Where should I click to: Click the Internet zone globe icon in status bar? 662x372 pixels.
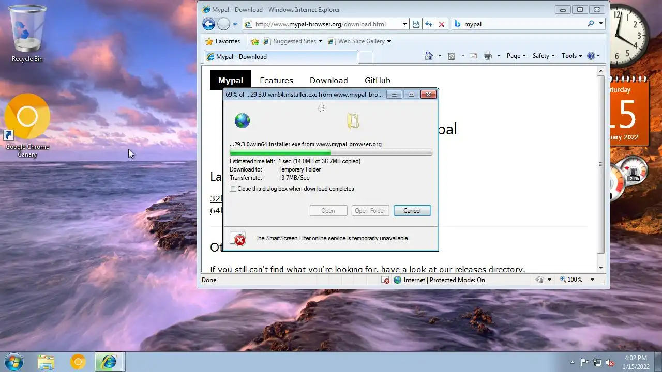(x=397, y=280)
